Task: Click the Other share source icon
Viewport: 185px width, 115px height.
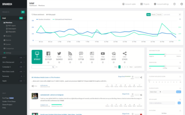Action: coord(125,53)
